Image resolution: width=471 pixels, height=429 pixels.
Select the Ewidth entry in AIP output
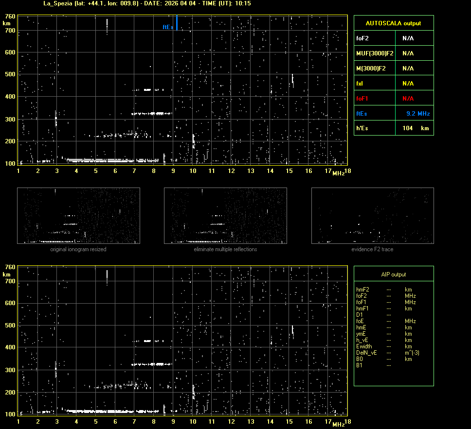click(x=364, y=346)
